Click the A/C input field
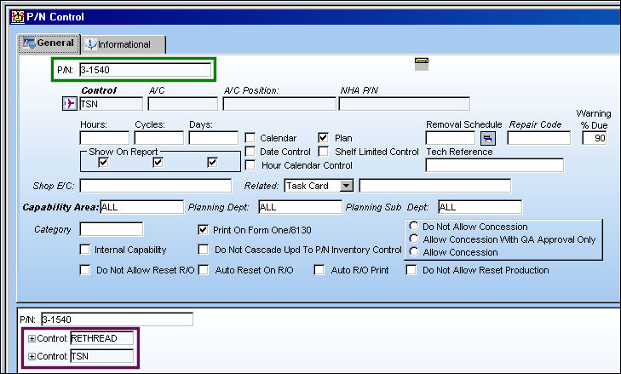Screen dimensions: 621x374 click(182, 104)
